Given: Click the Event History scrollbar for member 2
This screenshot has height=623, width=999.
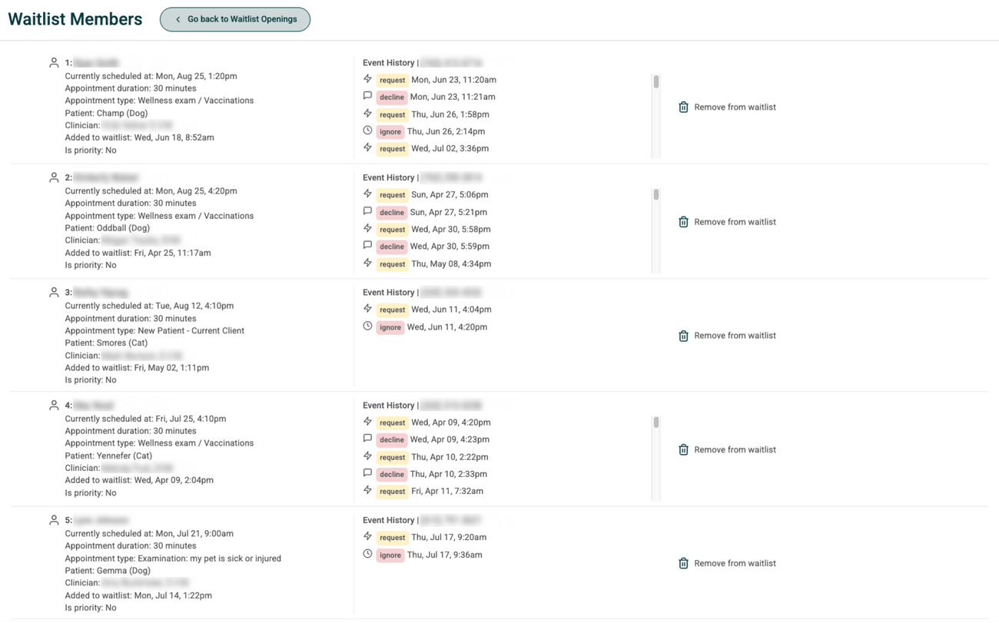Looking at the screenshot, I should [x=655, y=195].
